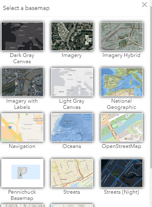Click the Imagery Hybrid text label
Screen dimensions: 152x207
(121, 55)
